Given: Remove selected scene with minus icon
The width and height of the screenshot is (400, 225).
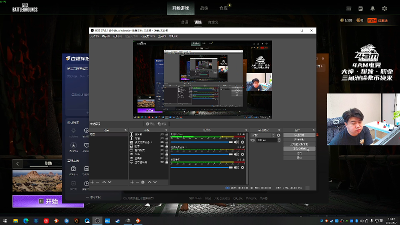Looking at the screenshot, I should tap(97, 182).
